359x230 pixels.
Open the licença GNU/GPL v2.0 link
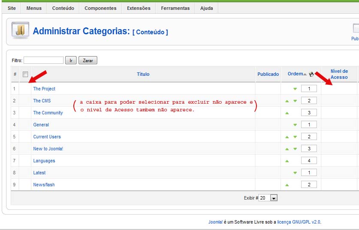[x=299, y=222]
